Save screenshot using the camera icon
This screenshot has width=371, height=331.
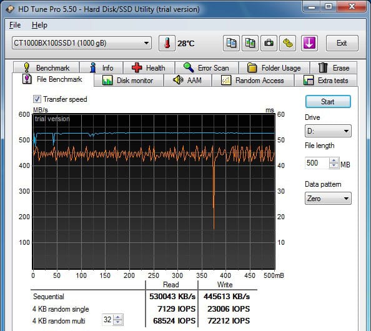269,43
